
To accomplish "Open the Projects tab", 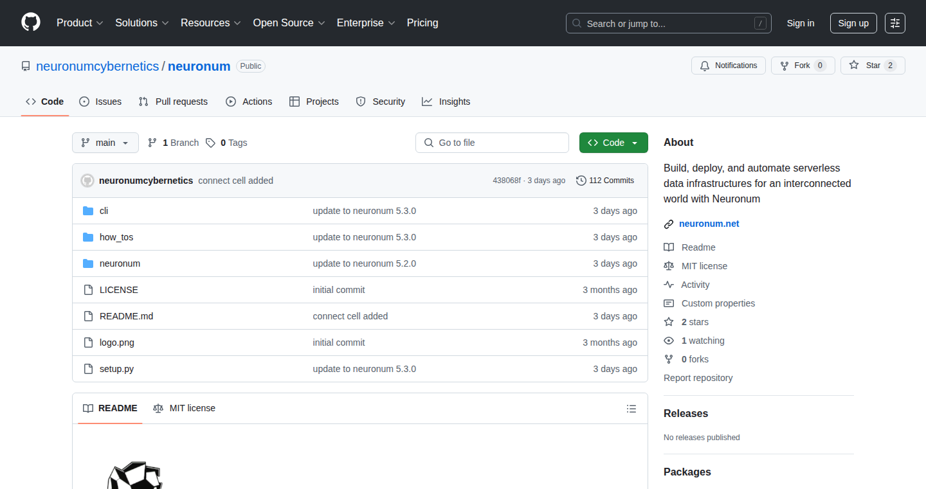I will [x=314, y=102].
